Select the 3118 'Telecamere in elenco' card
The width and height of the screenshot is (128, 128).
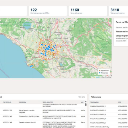coord(118,11)
